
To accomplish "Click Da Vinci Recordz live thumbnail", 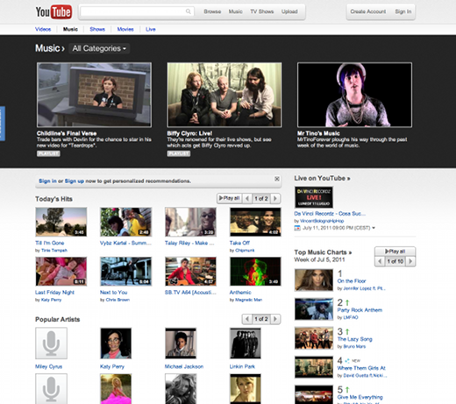I will click(x=314, y=197).
